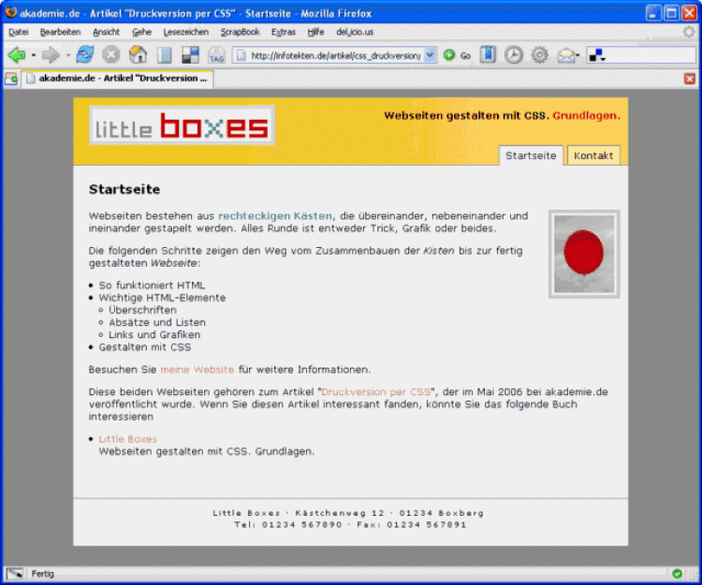Viewport: 702px width, 585px height.
Task: Follow the 'meine Website' link
Action: point(197,370)
